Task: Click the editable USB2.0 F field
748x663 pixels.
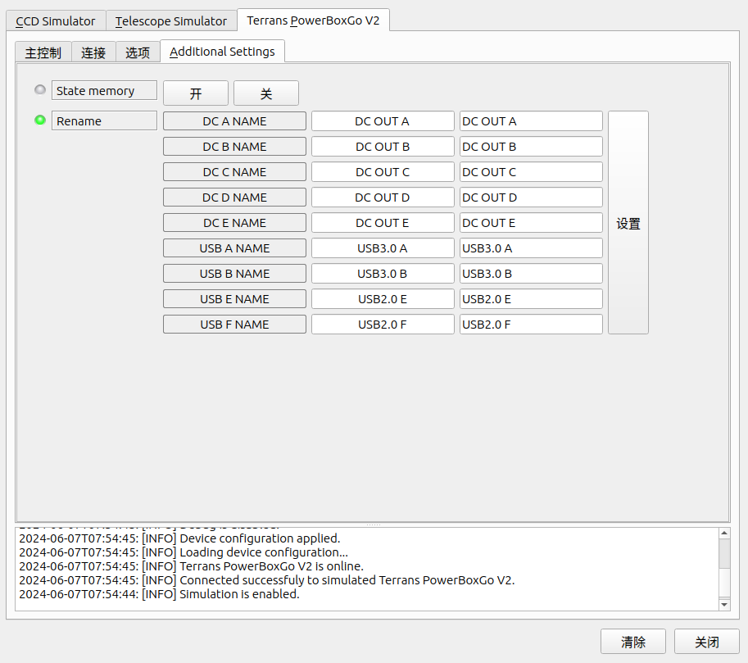Action: coord(531,325)
